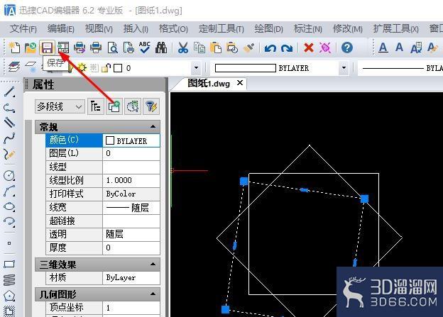Click the second printer icon
The width and height of the screenshot is (443, 317).
point(96,48)
